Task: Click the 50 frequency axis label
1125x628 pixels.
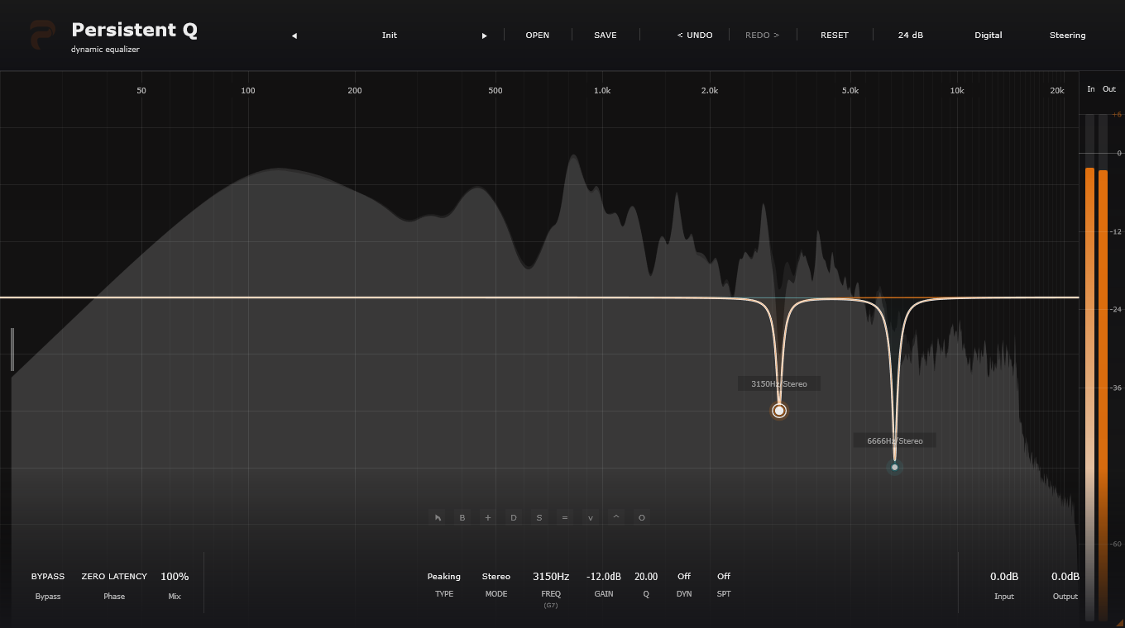Action: 141,91
